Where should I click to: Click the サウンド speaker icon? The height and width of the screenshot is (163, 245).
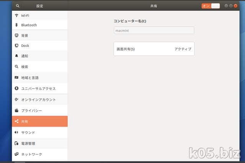(16, 132)
